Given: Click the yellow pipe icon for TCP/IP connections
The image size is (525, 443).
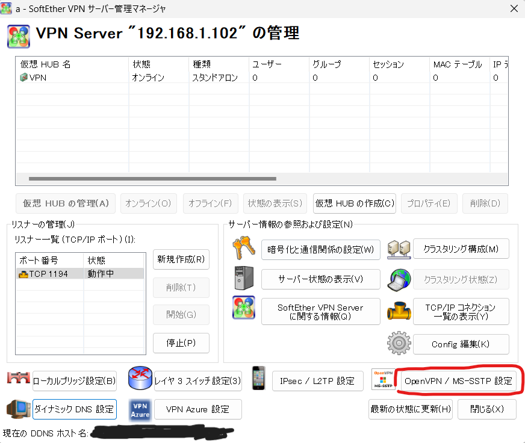Looking at the screenshot, I should 399,311.
